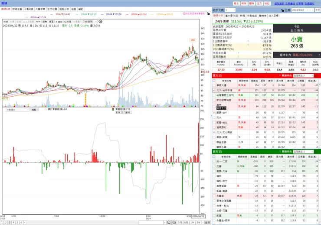Open the 日線(還原) period dropdown

click(89, 22)
